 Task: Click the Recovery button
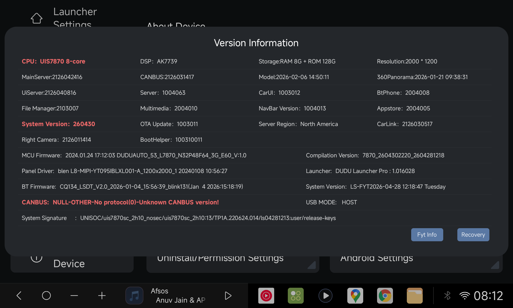click(473, 235)
